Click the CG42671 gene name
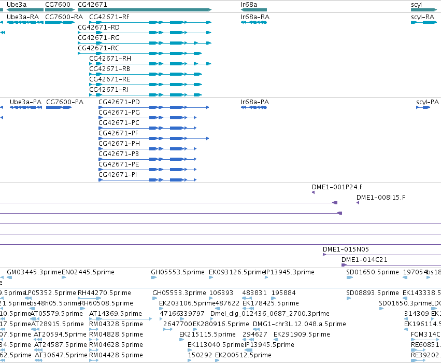Screen dimensions: 441x363 (92, 5)
